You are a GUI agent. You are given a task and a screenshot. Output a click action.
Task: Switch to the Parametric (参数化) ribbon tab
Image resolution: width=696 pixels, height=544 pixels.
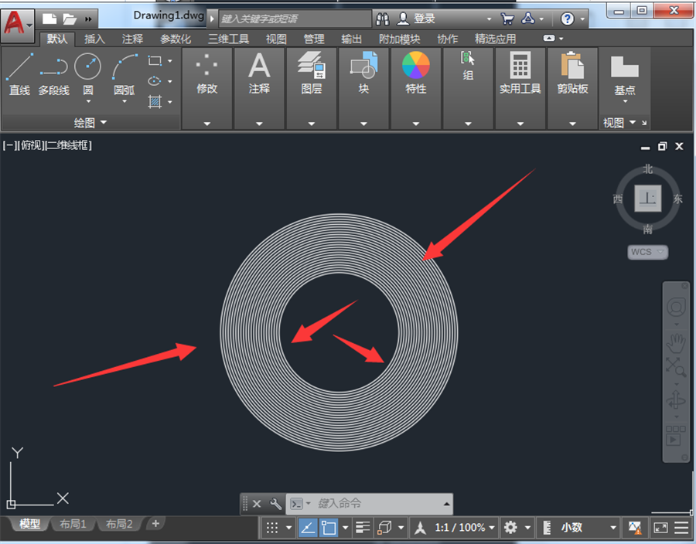176,39
